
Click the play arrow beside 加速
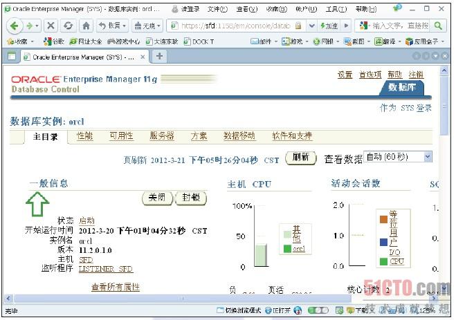pos(346,26)
